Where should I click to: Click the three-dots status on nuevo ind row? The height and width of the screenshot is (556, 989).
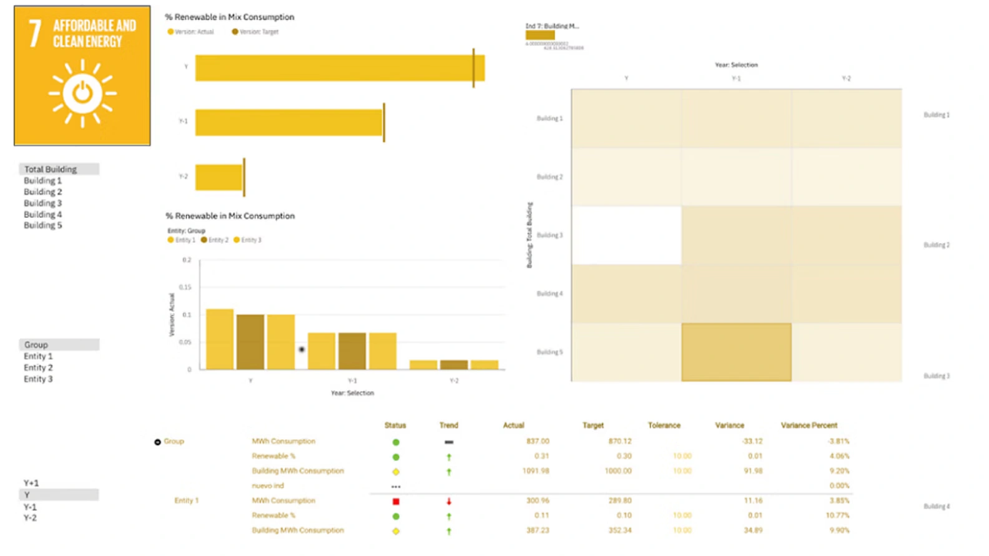click(396, 487)
